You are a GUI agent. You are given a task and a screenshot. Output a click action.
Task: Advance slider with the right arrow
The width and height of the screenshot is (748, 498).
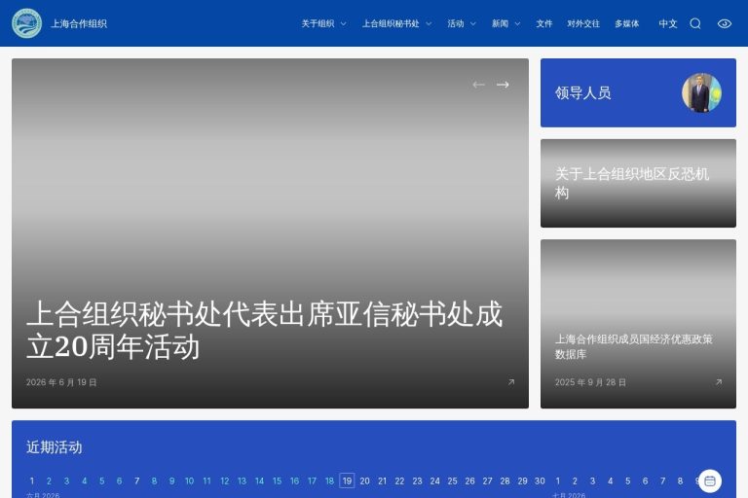pos(503,85)
